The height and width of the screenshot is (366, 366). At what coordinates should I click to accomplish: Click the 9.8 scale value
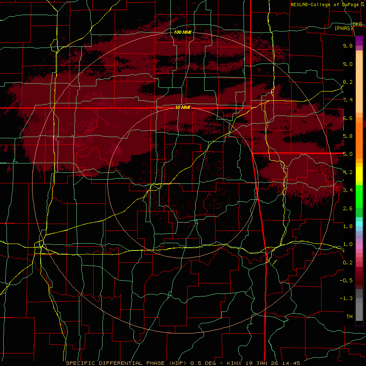[x=348, y=46]
